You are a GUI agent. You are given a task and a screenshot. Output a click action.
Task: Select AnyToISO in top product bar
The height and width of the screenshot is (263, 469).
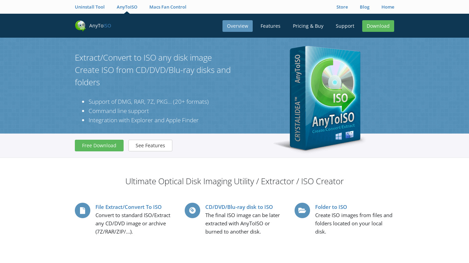(127, 7)
